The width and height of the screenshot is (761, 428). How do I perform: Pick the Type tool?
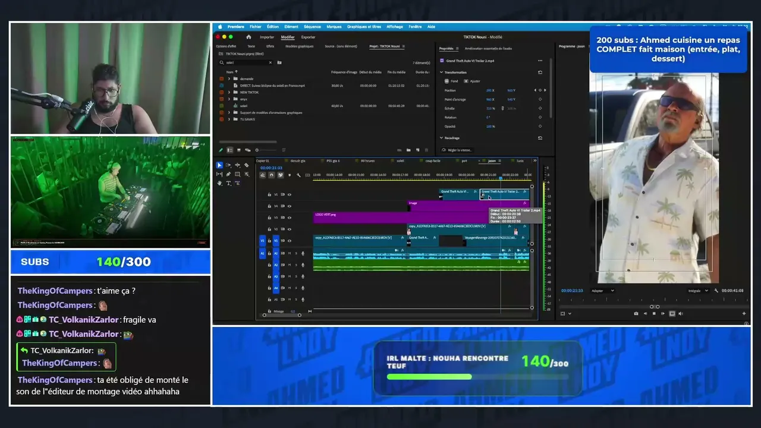[228, 183]
